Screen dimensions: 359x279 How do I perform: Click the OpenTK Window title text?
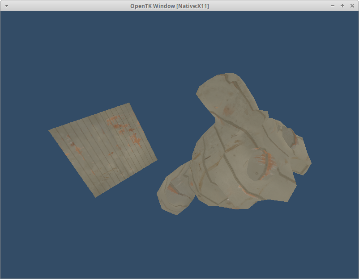[169, 6]
